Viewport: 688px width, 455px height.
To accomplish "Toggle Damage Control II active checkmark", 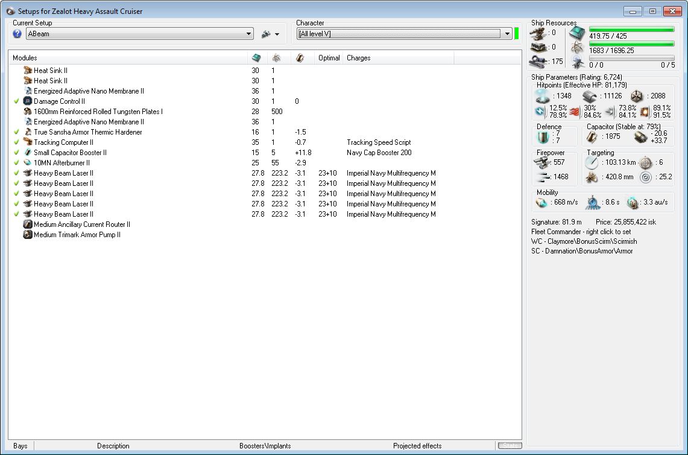I will 16,101.
